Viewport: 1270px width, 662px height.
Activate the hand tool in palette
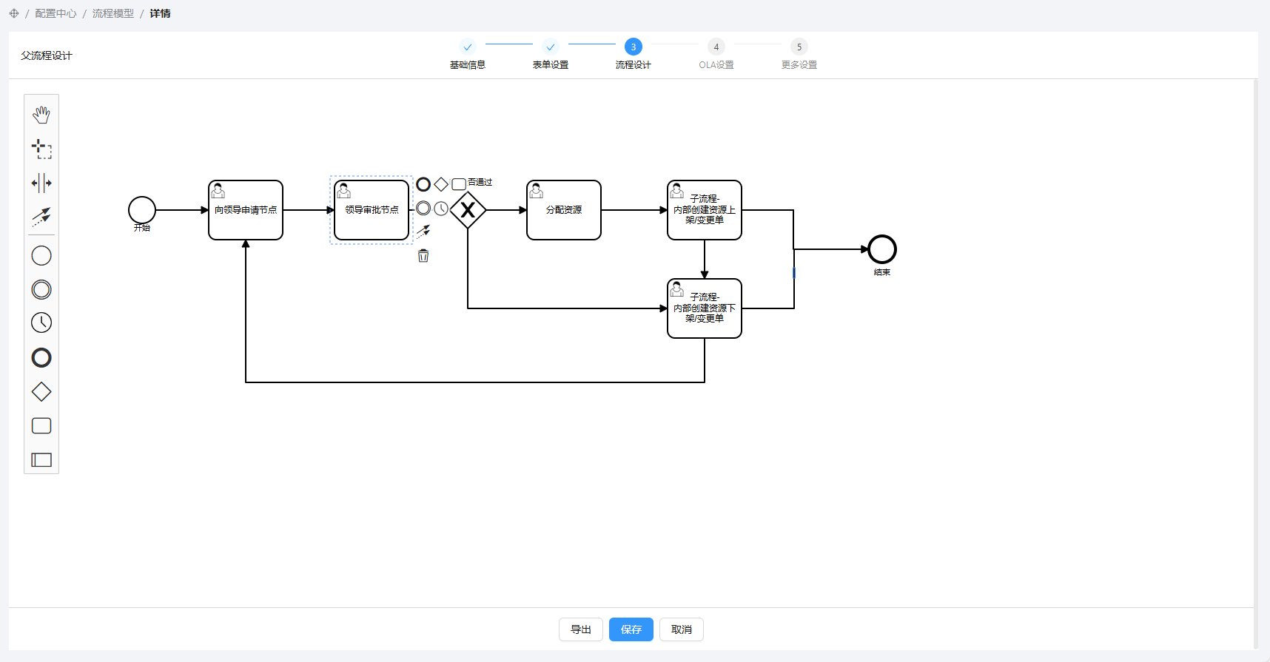(x=41, y=115)
